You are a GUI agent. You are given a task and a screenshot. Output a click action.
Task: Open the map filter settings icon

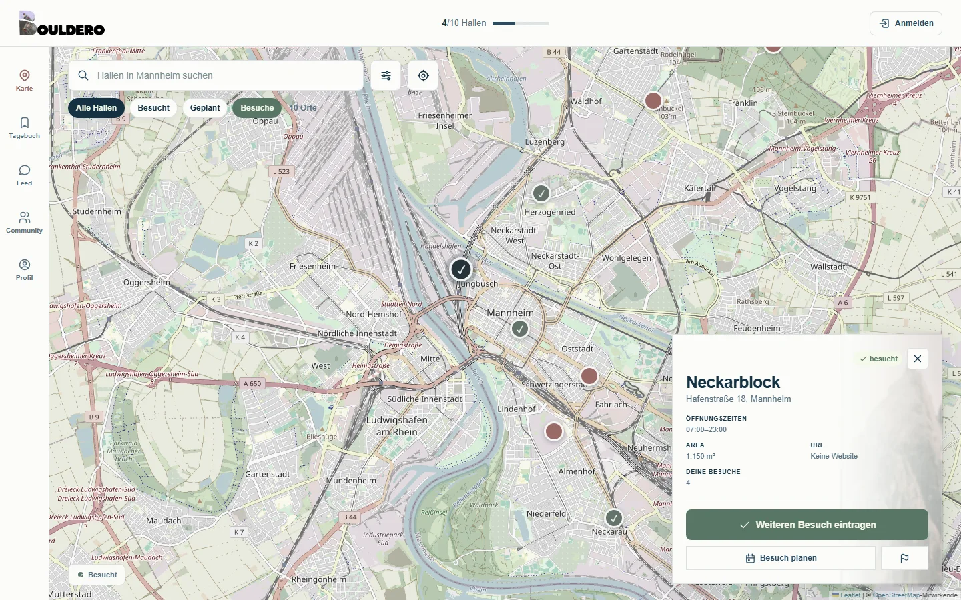coord(386,75)
